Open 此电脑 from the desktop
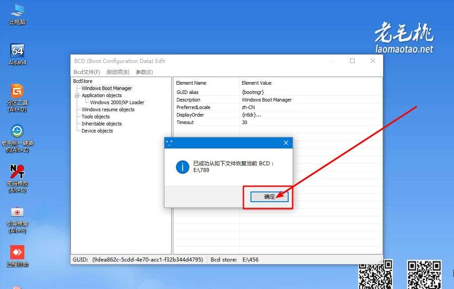 click(x=16, y=13)
